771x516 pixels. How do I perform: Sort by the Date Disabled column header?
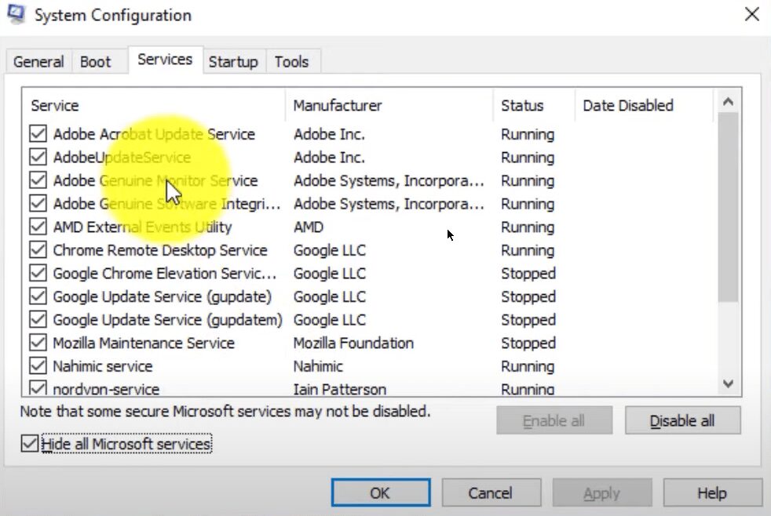pyautogui.click(x=644, y=105)
